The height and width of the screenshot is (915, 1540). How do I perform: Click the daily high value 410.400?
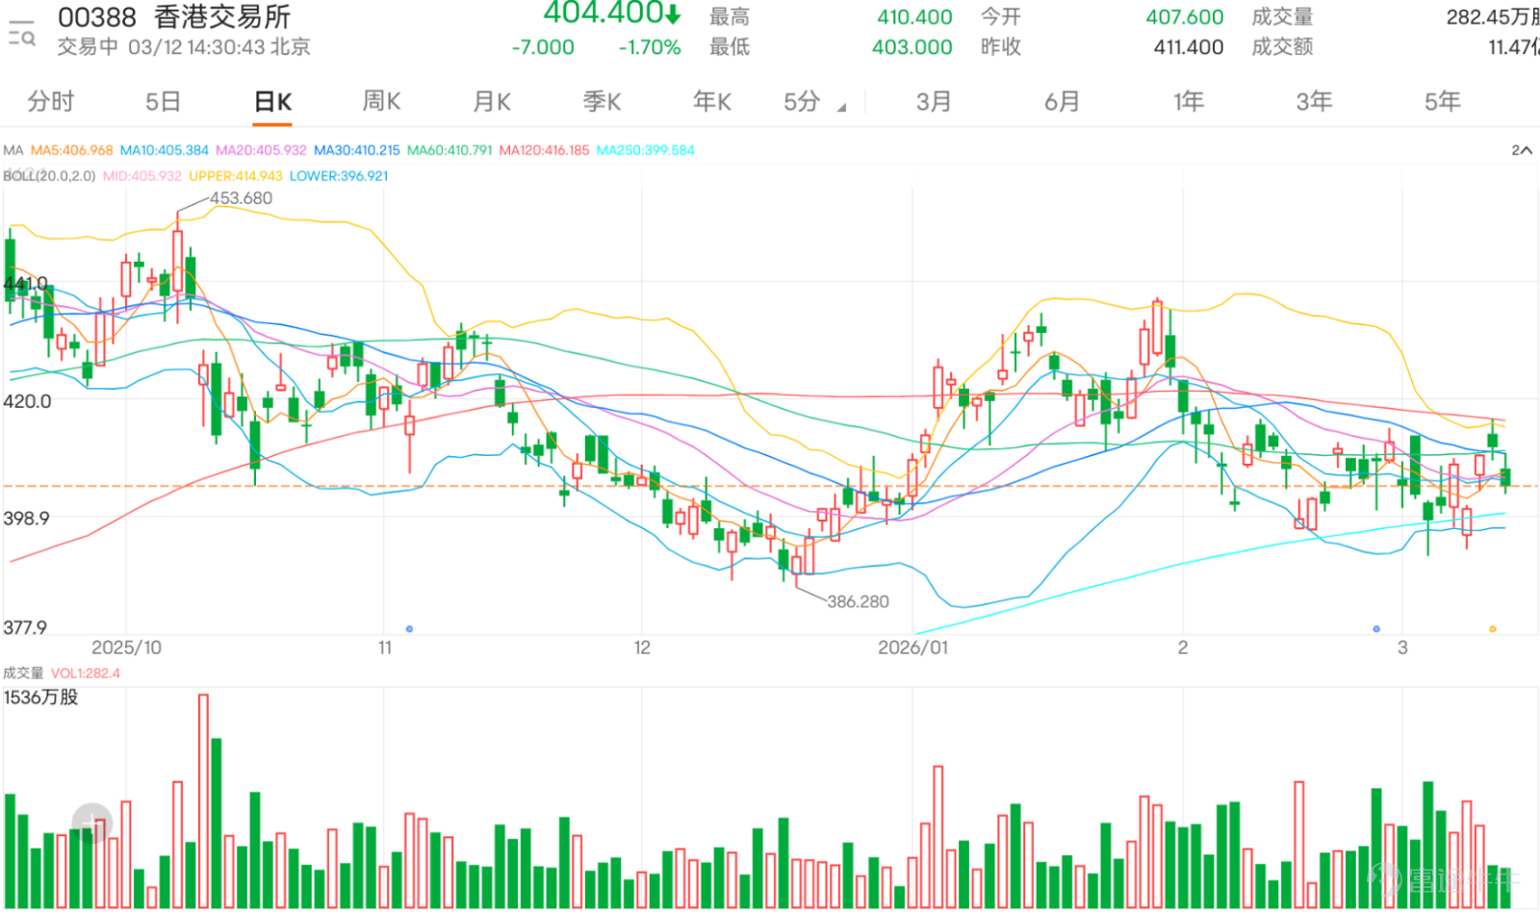914,17
